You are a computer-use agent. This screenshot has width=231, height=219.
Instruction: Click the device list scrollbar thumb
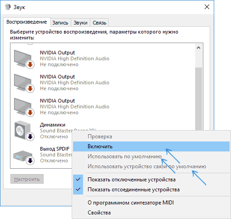tap(199, 99)
